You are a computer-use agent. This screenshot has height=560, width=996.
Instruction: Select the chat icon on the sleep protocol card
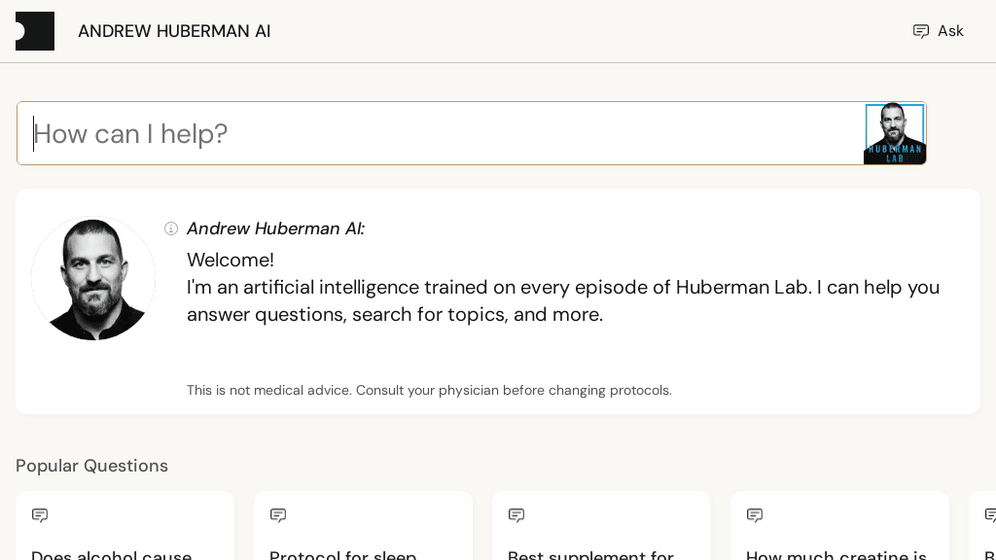(278, 515)
